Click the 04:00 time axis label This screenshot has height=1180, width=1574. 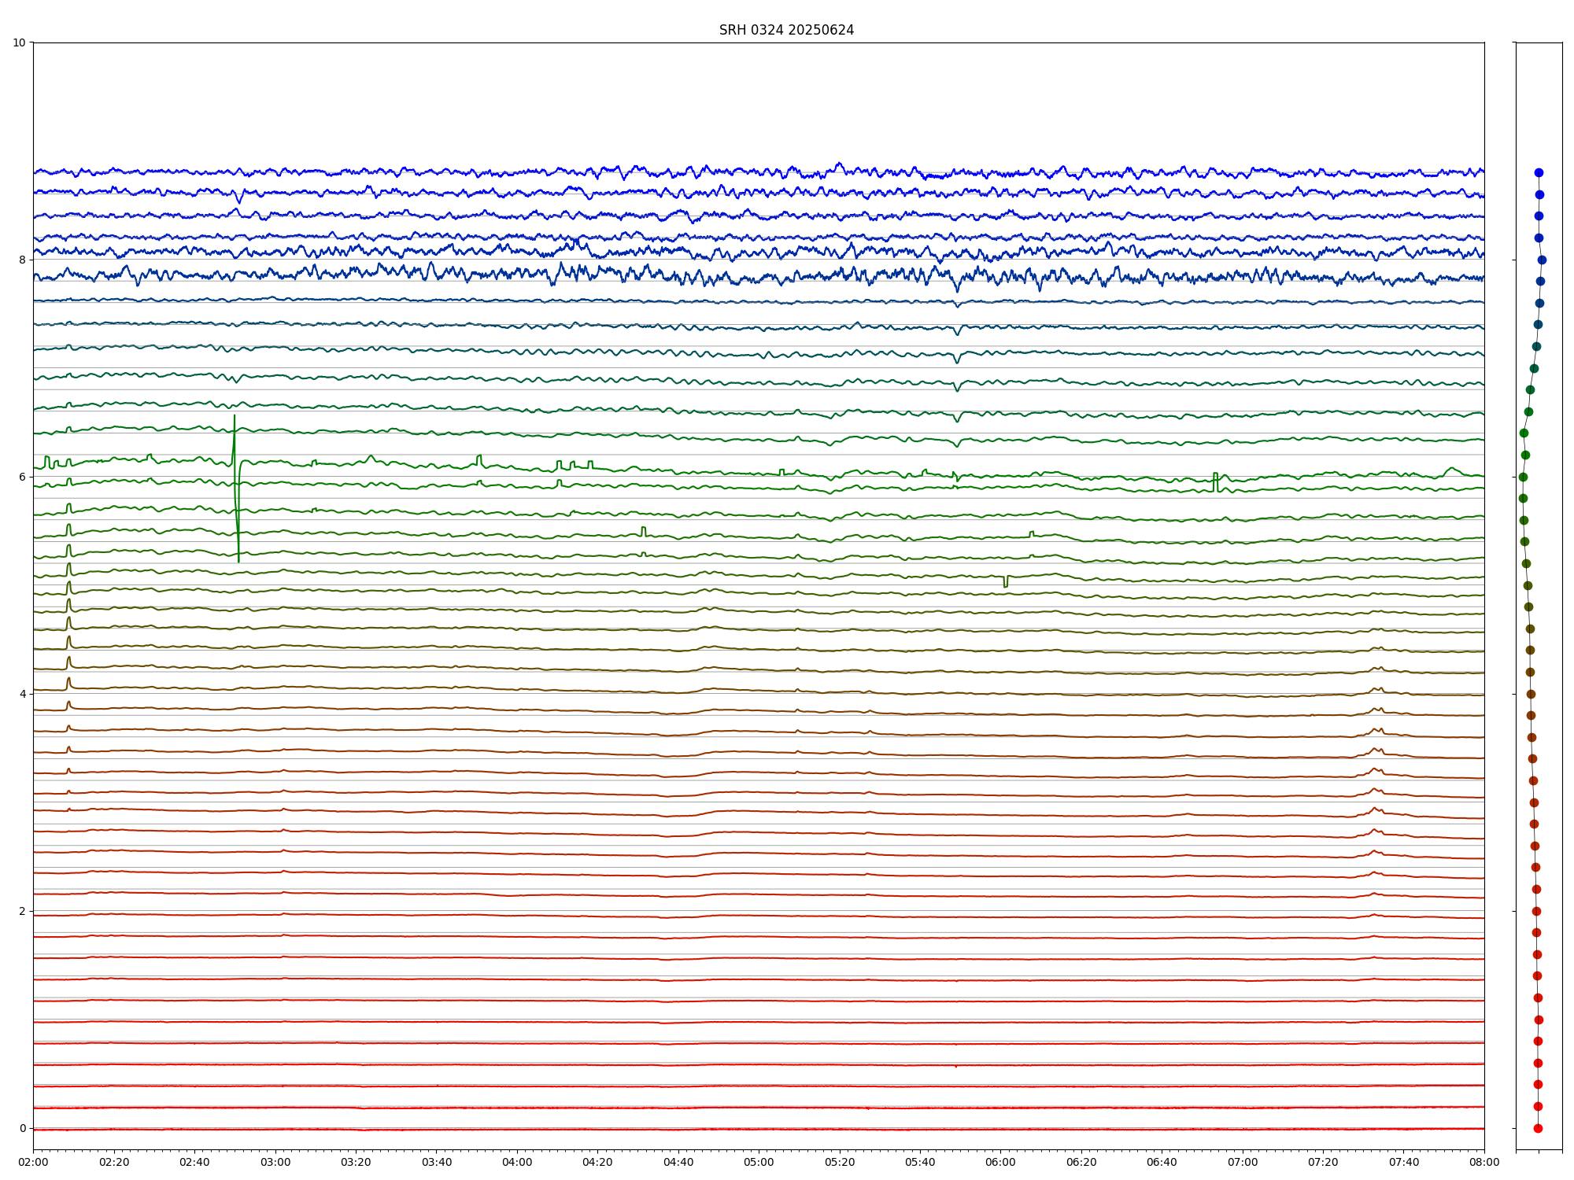click(x=517, y=1162)
